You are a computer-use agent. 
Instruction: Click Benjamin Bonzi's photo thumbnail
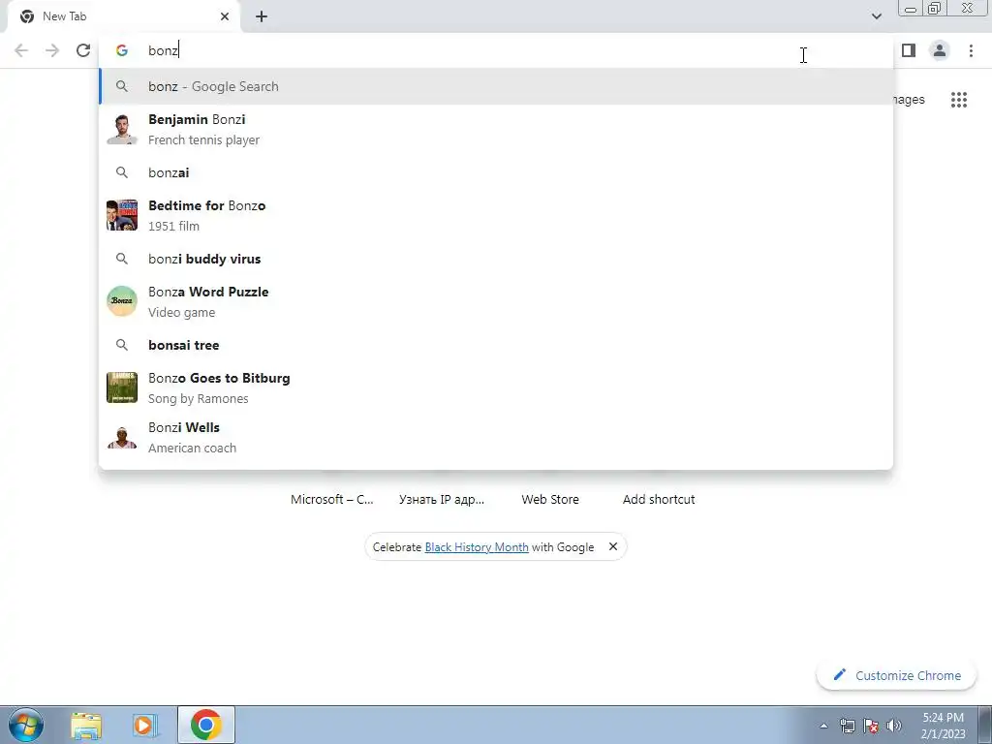(x=121, y=129)
